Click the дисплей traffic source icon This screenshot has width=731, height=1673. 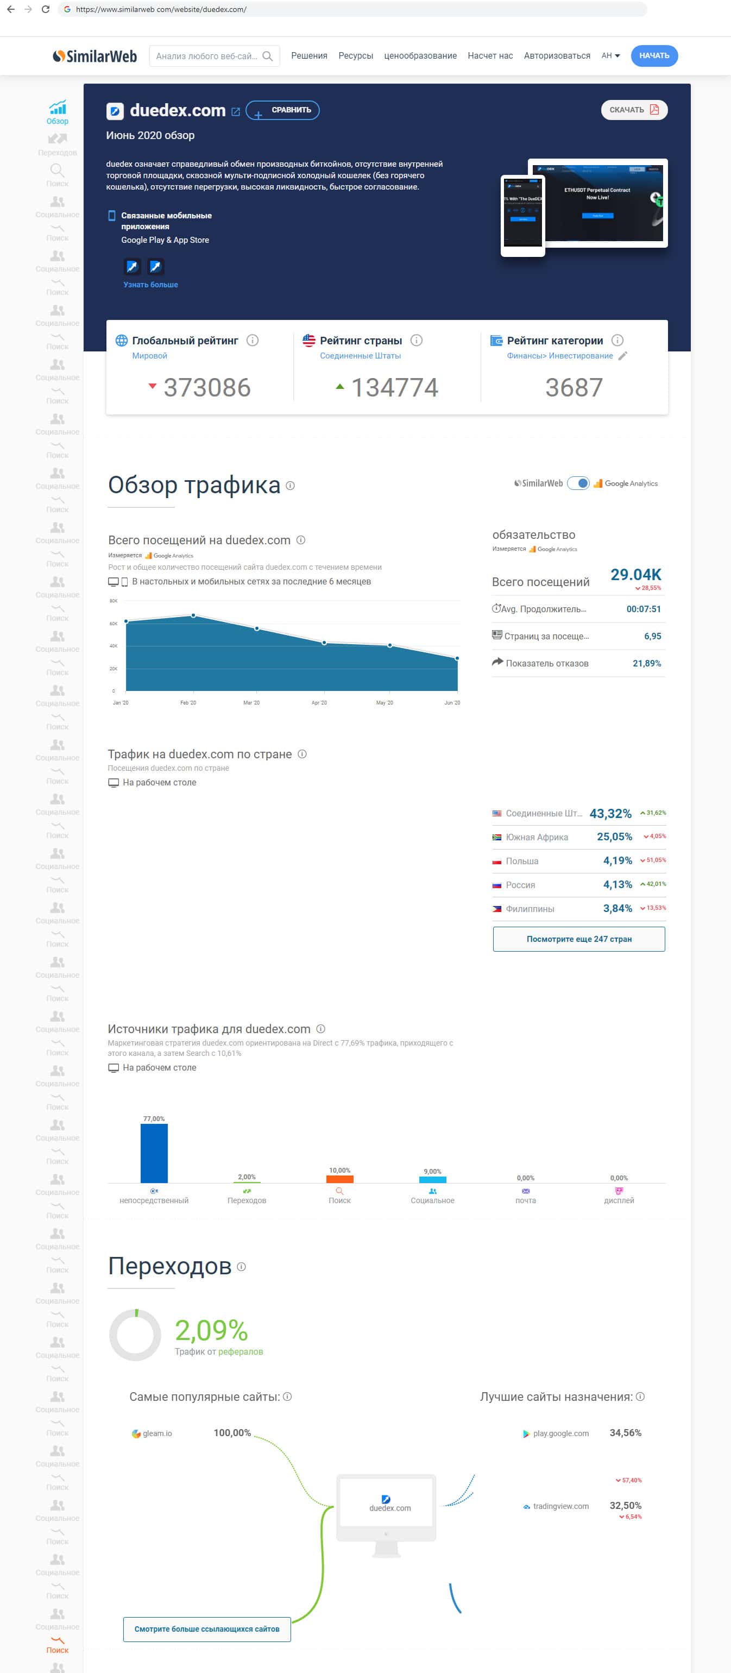pos(619,1191)
